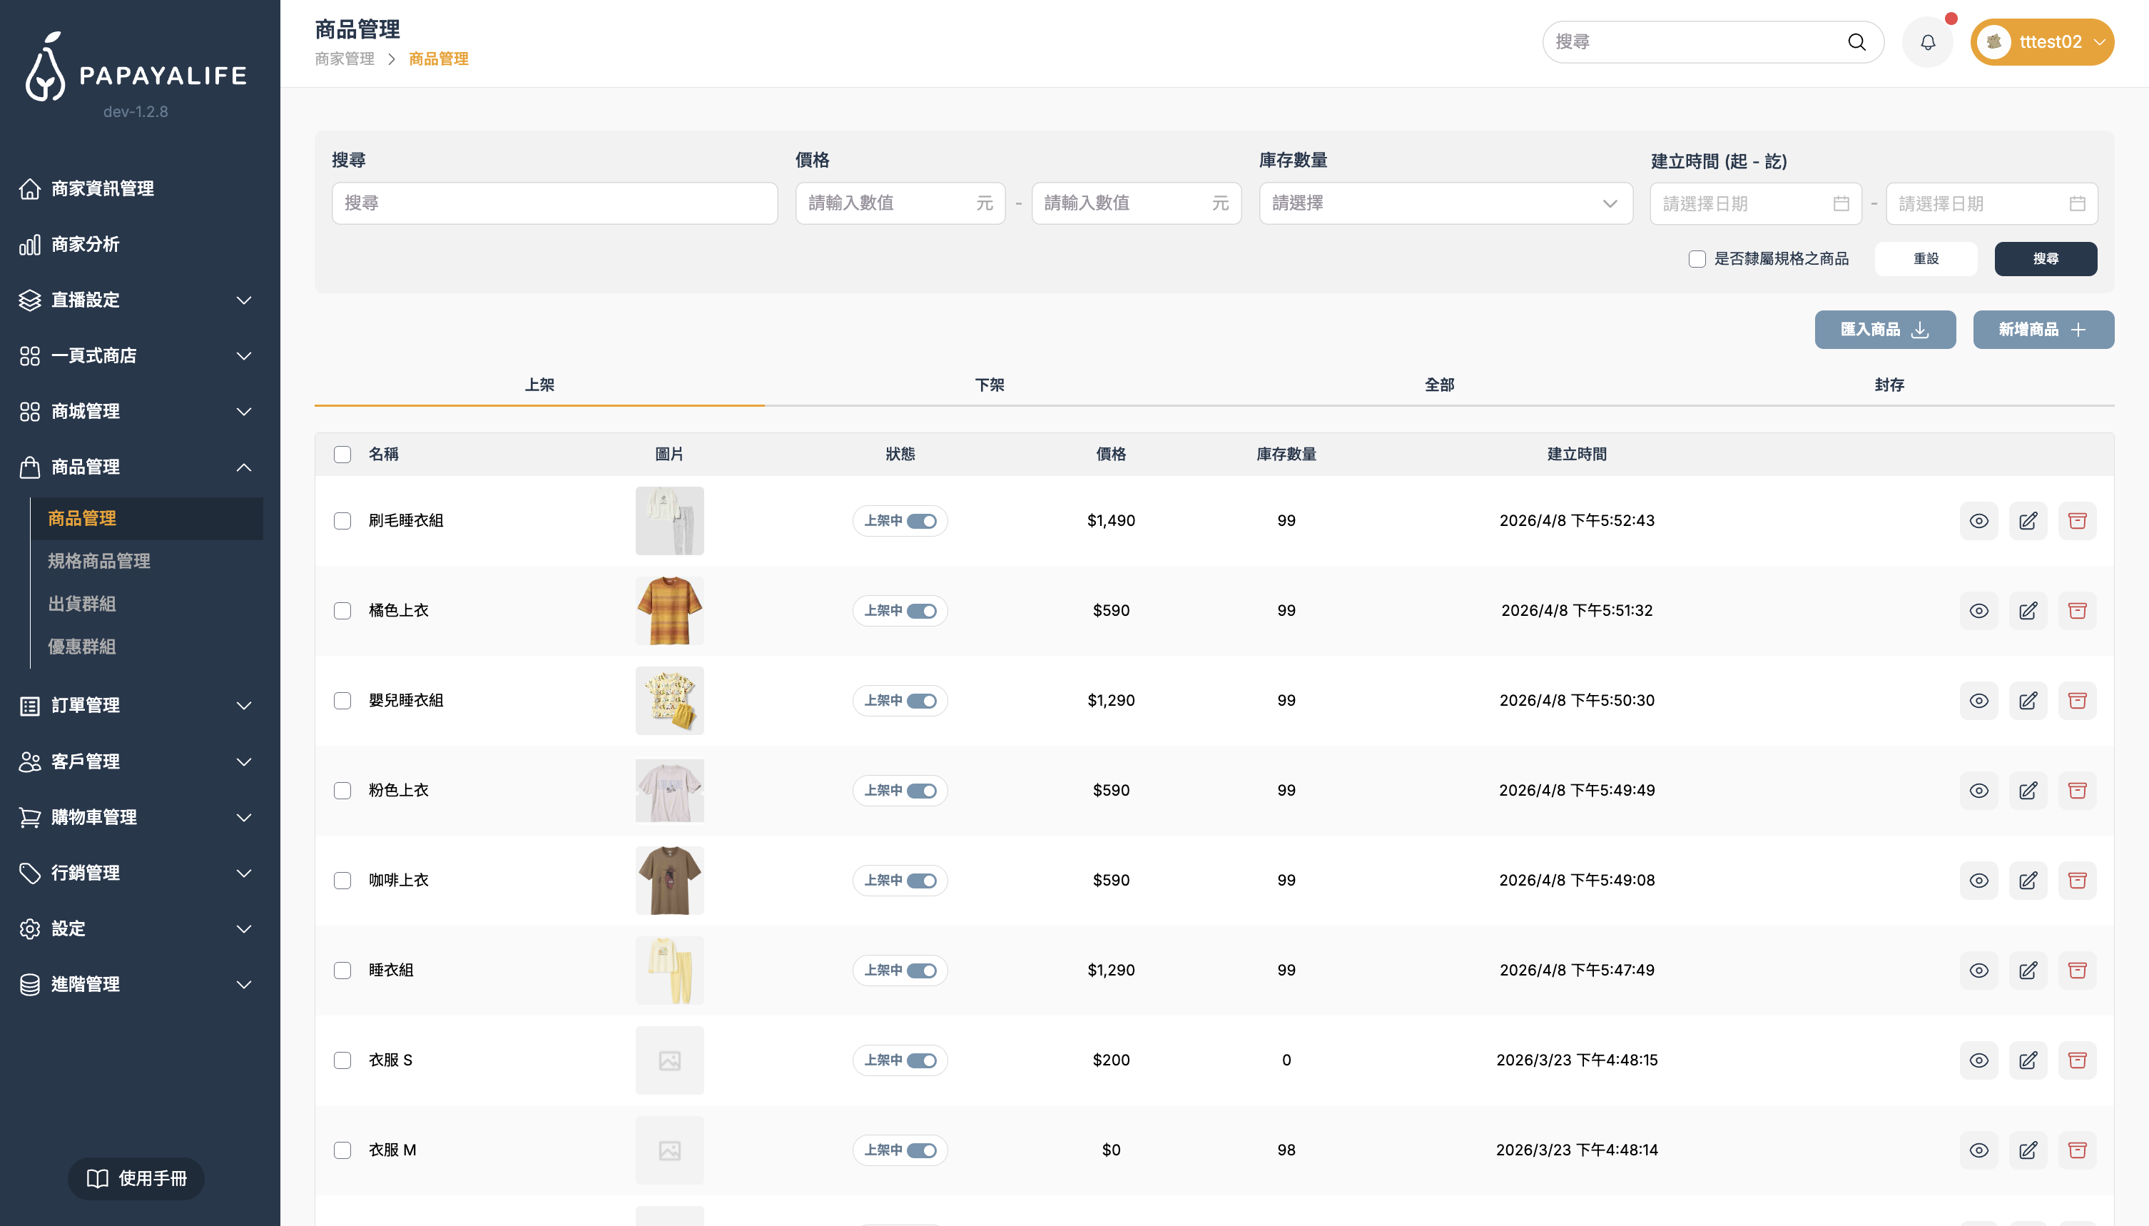Click the 刷毛睡衣組 product thumbnail
The height and width of the screenshot is (1226, 2149).
(669, 520)
